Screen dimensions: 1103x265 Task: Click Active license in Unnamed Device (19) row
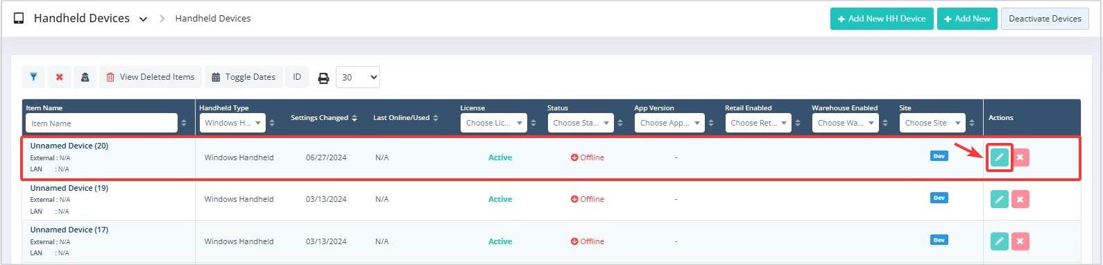500,199
